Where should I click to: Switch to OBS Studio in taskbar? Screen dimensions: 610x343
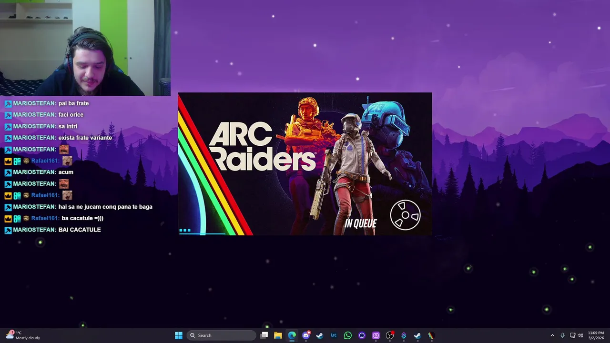[x=390, y=335]
